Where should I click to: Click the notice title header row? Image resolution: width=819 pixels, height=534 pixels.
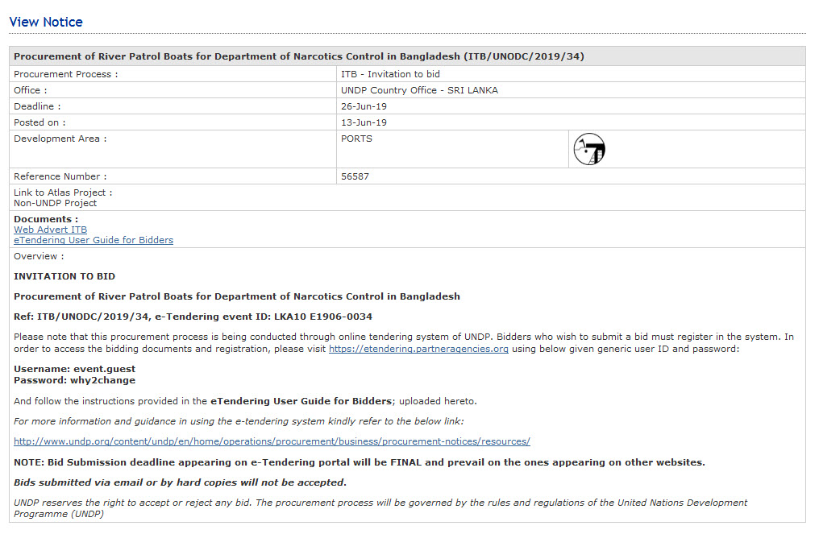click(x=299, y=56)
